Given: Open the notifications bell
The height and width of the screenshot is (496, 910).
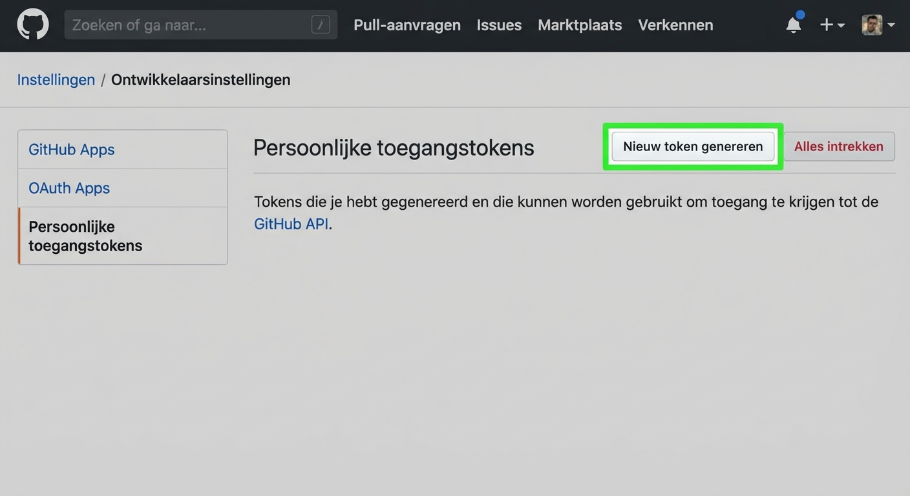Looking at the screenshot, I should (x=793, y=25).
